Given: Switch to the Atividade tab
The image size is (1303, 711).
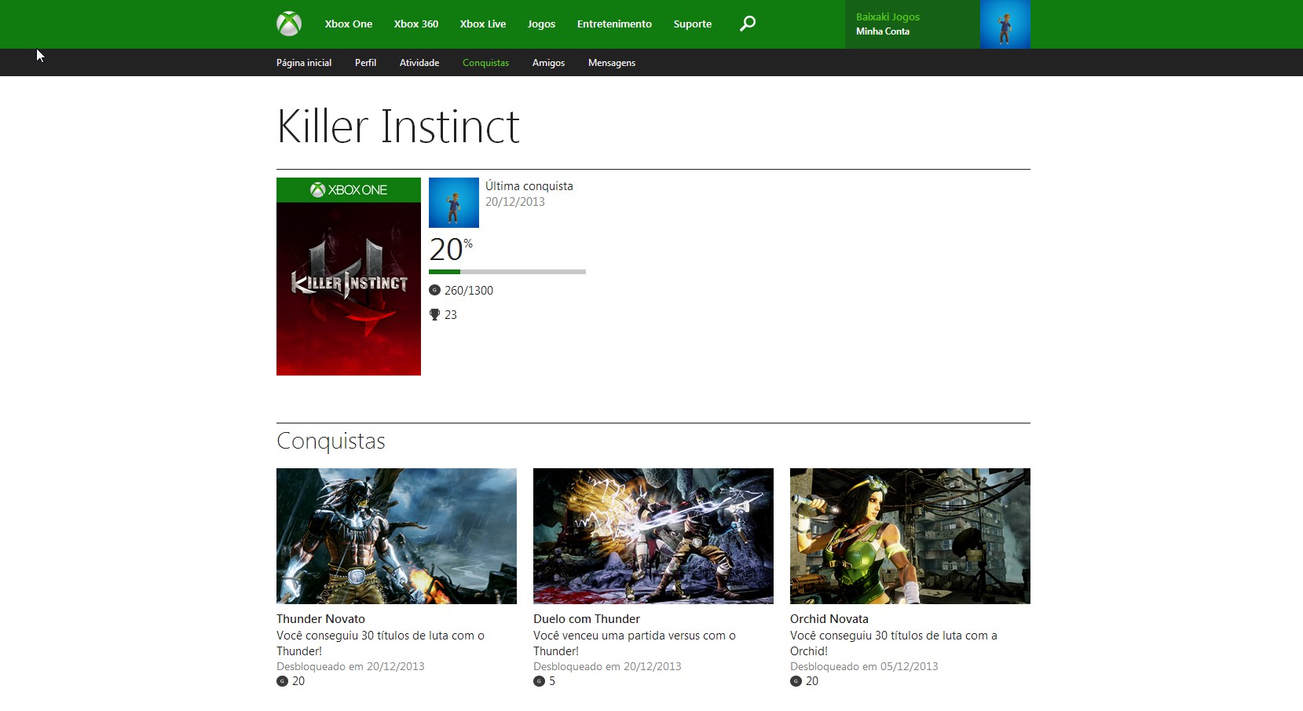Looking at the screenshot, I should click(x=419, y=63).
